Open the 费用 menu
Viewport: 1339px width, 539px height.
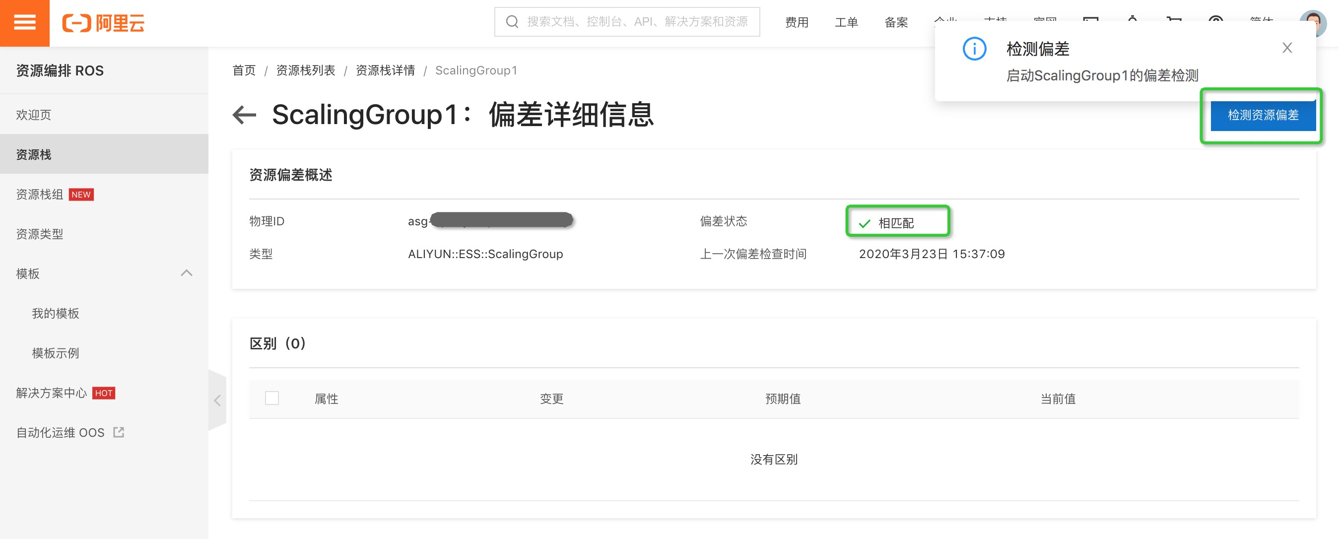(797, 22)
